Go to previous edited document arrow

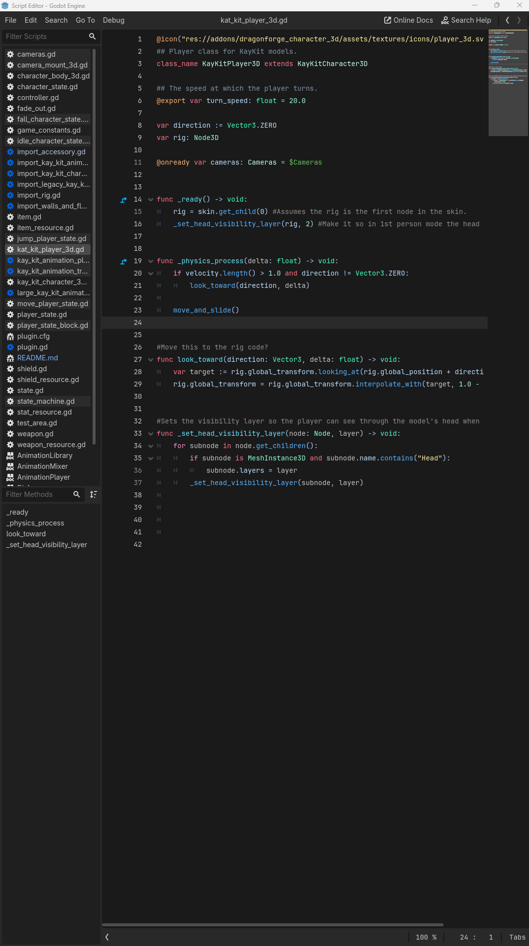pyautogui.click(x=507, y=20)
